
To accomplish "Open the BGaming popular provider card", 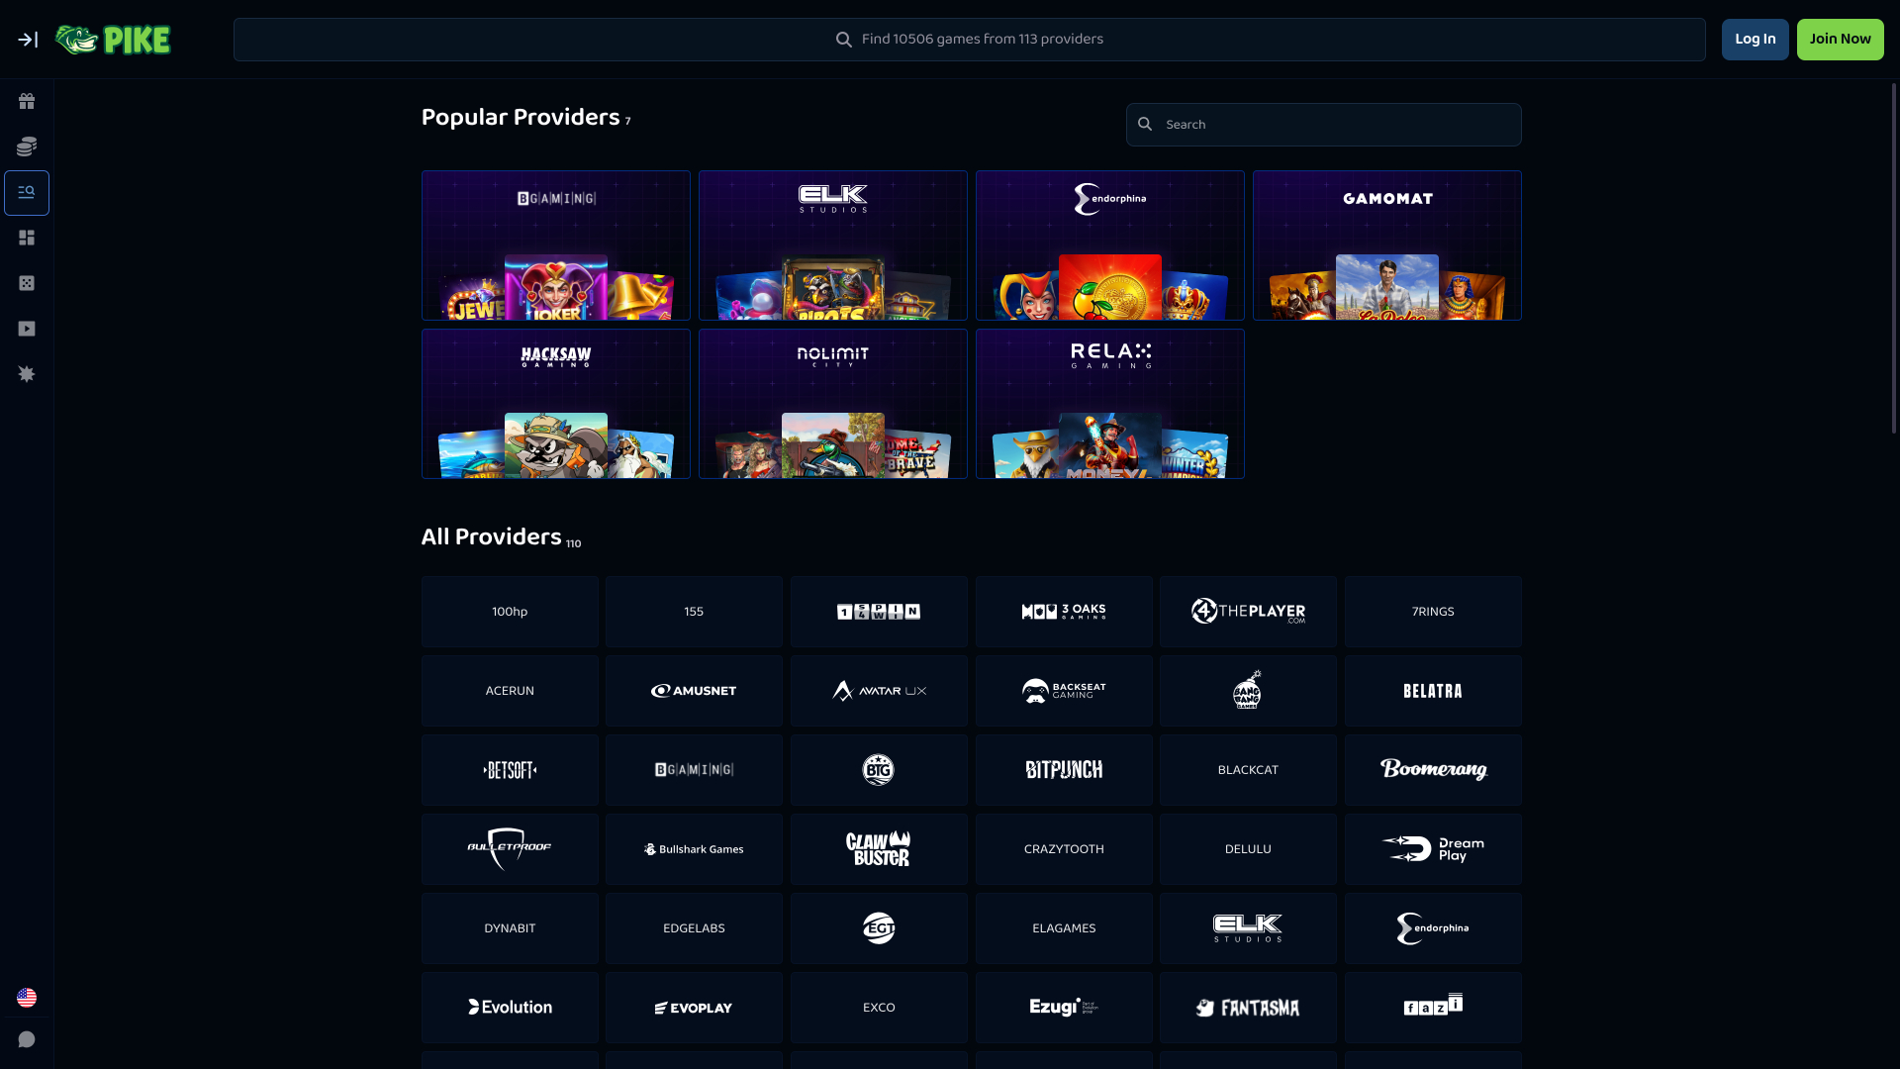I will (556, 245).
